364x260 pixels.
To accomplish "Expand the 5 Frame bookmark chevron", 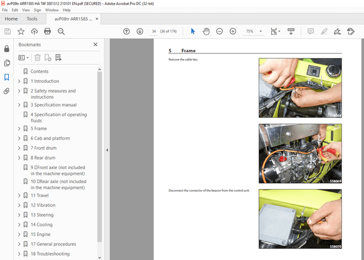I will coord(19,129).
